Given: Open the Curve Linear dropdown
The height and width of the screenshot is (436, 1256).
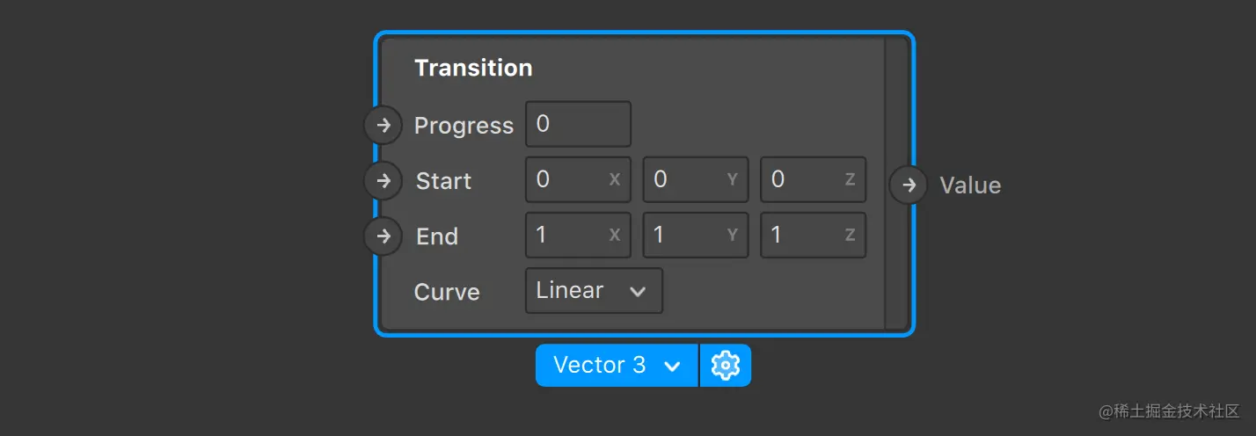Looking at the screenshot, I should point(594,291).
